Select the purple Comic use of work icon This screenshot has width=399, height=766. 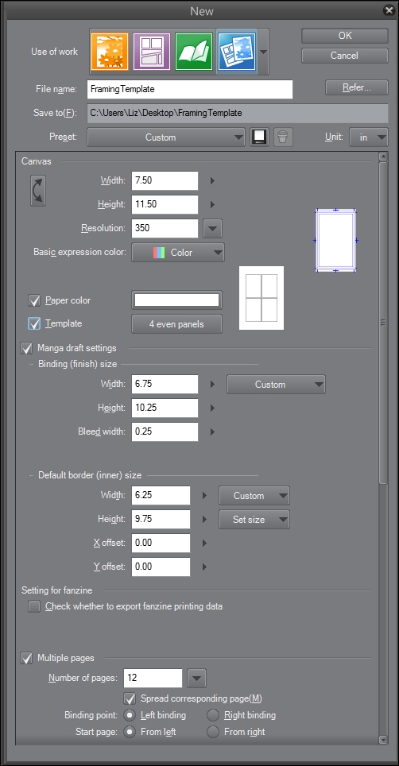tap(151, 52)
